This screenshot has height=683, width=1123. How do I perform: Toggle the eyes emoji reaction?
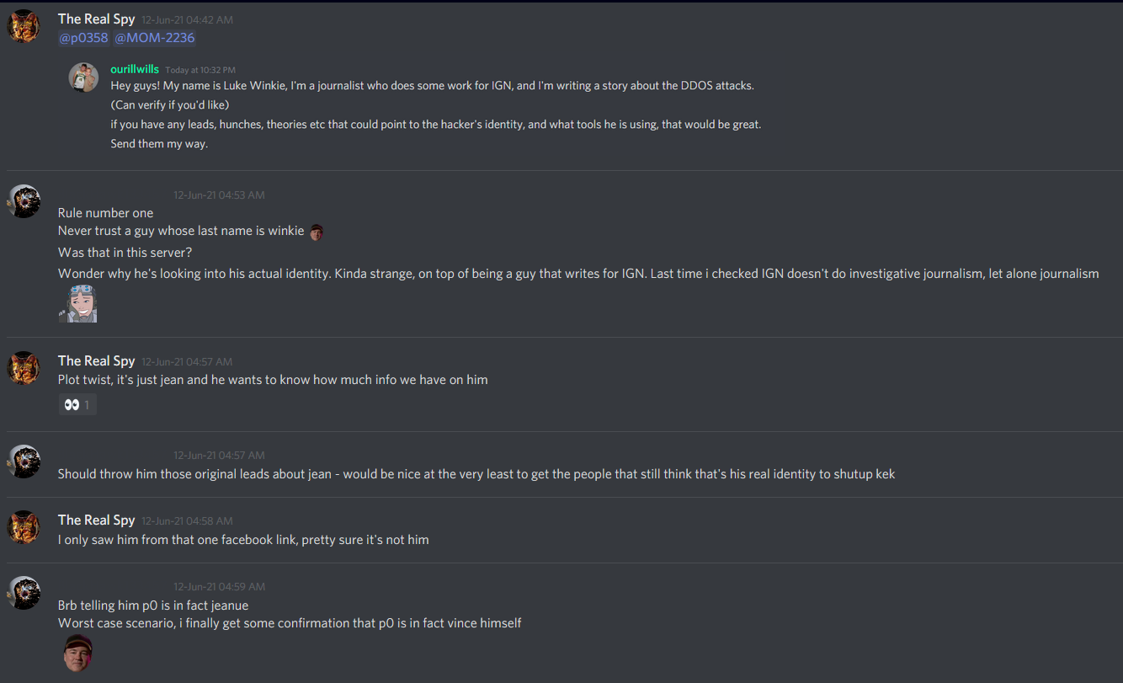pos(77,405)
